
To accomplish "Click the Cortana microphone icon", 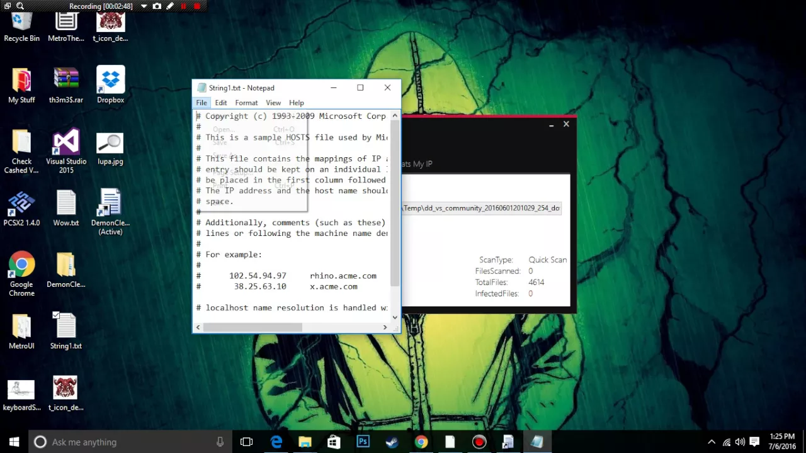I will pyautogui.click(x=220, y=442).
